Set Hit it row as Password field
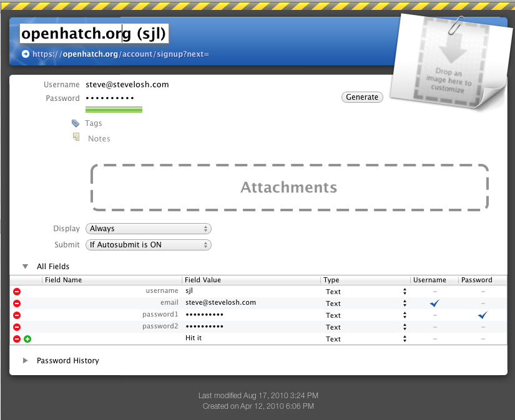The width and height of the screenshot is (515, 420). (483, 339)
